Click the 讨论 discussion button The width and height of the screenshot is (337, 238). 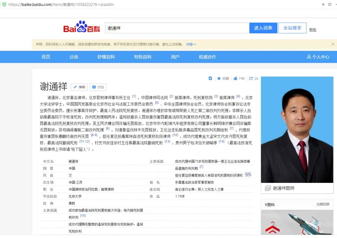[x=98, y=87]
